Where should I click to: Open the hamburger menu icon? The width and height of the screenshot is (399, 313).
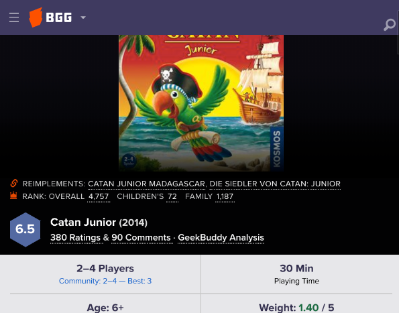click(x=14, y=17)
